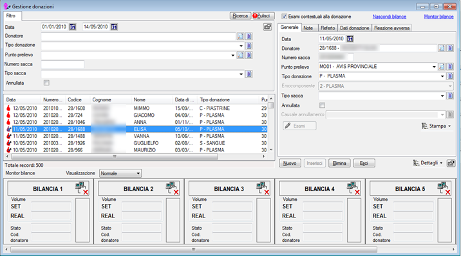The image size is (461, 256).
Task: Click the BILANCIA 2 connection status icon
Action: (172, 189)
